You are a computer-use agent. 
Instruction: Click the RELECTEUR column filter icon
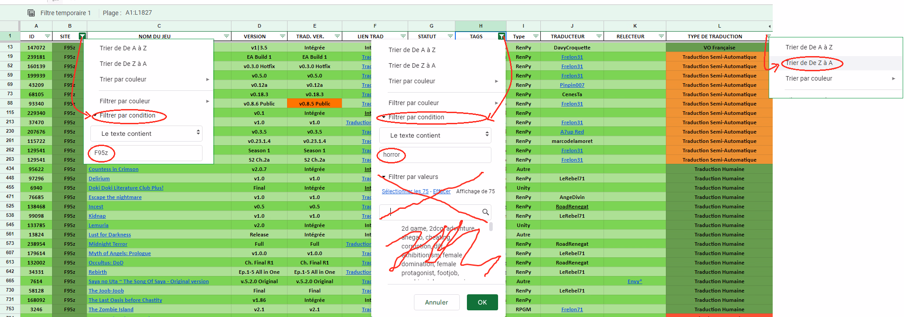point(661,37)
